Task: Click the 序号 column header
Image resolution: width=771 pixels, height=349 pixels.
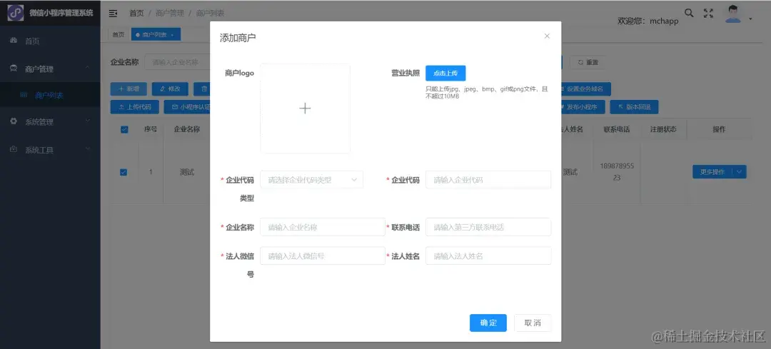Action: [x=151, y=129]
